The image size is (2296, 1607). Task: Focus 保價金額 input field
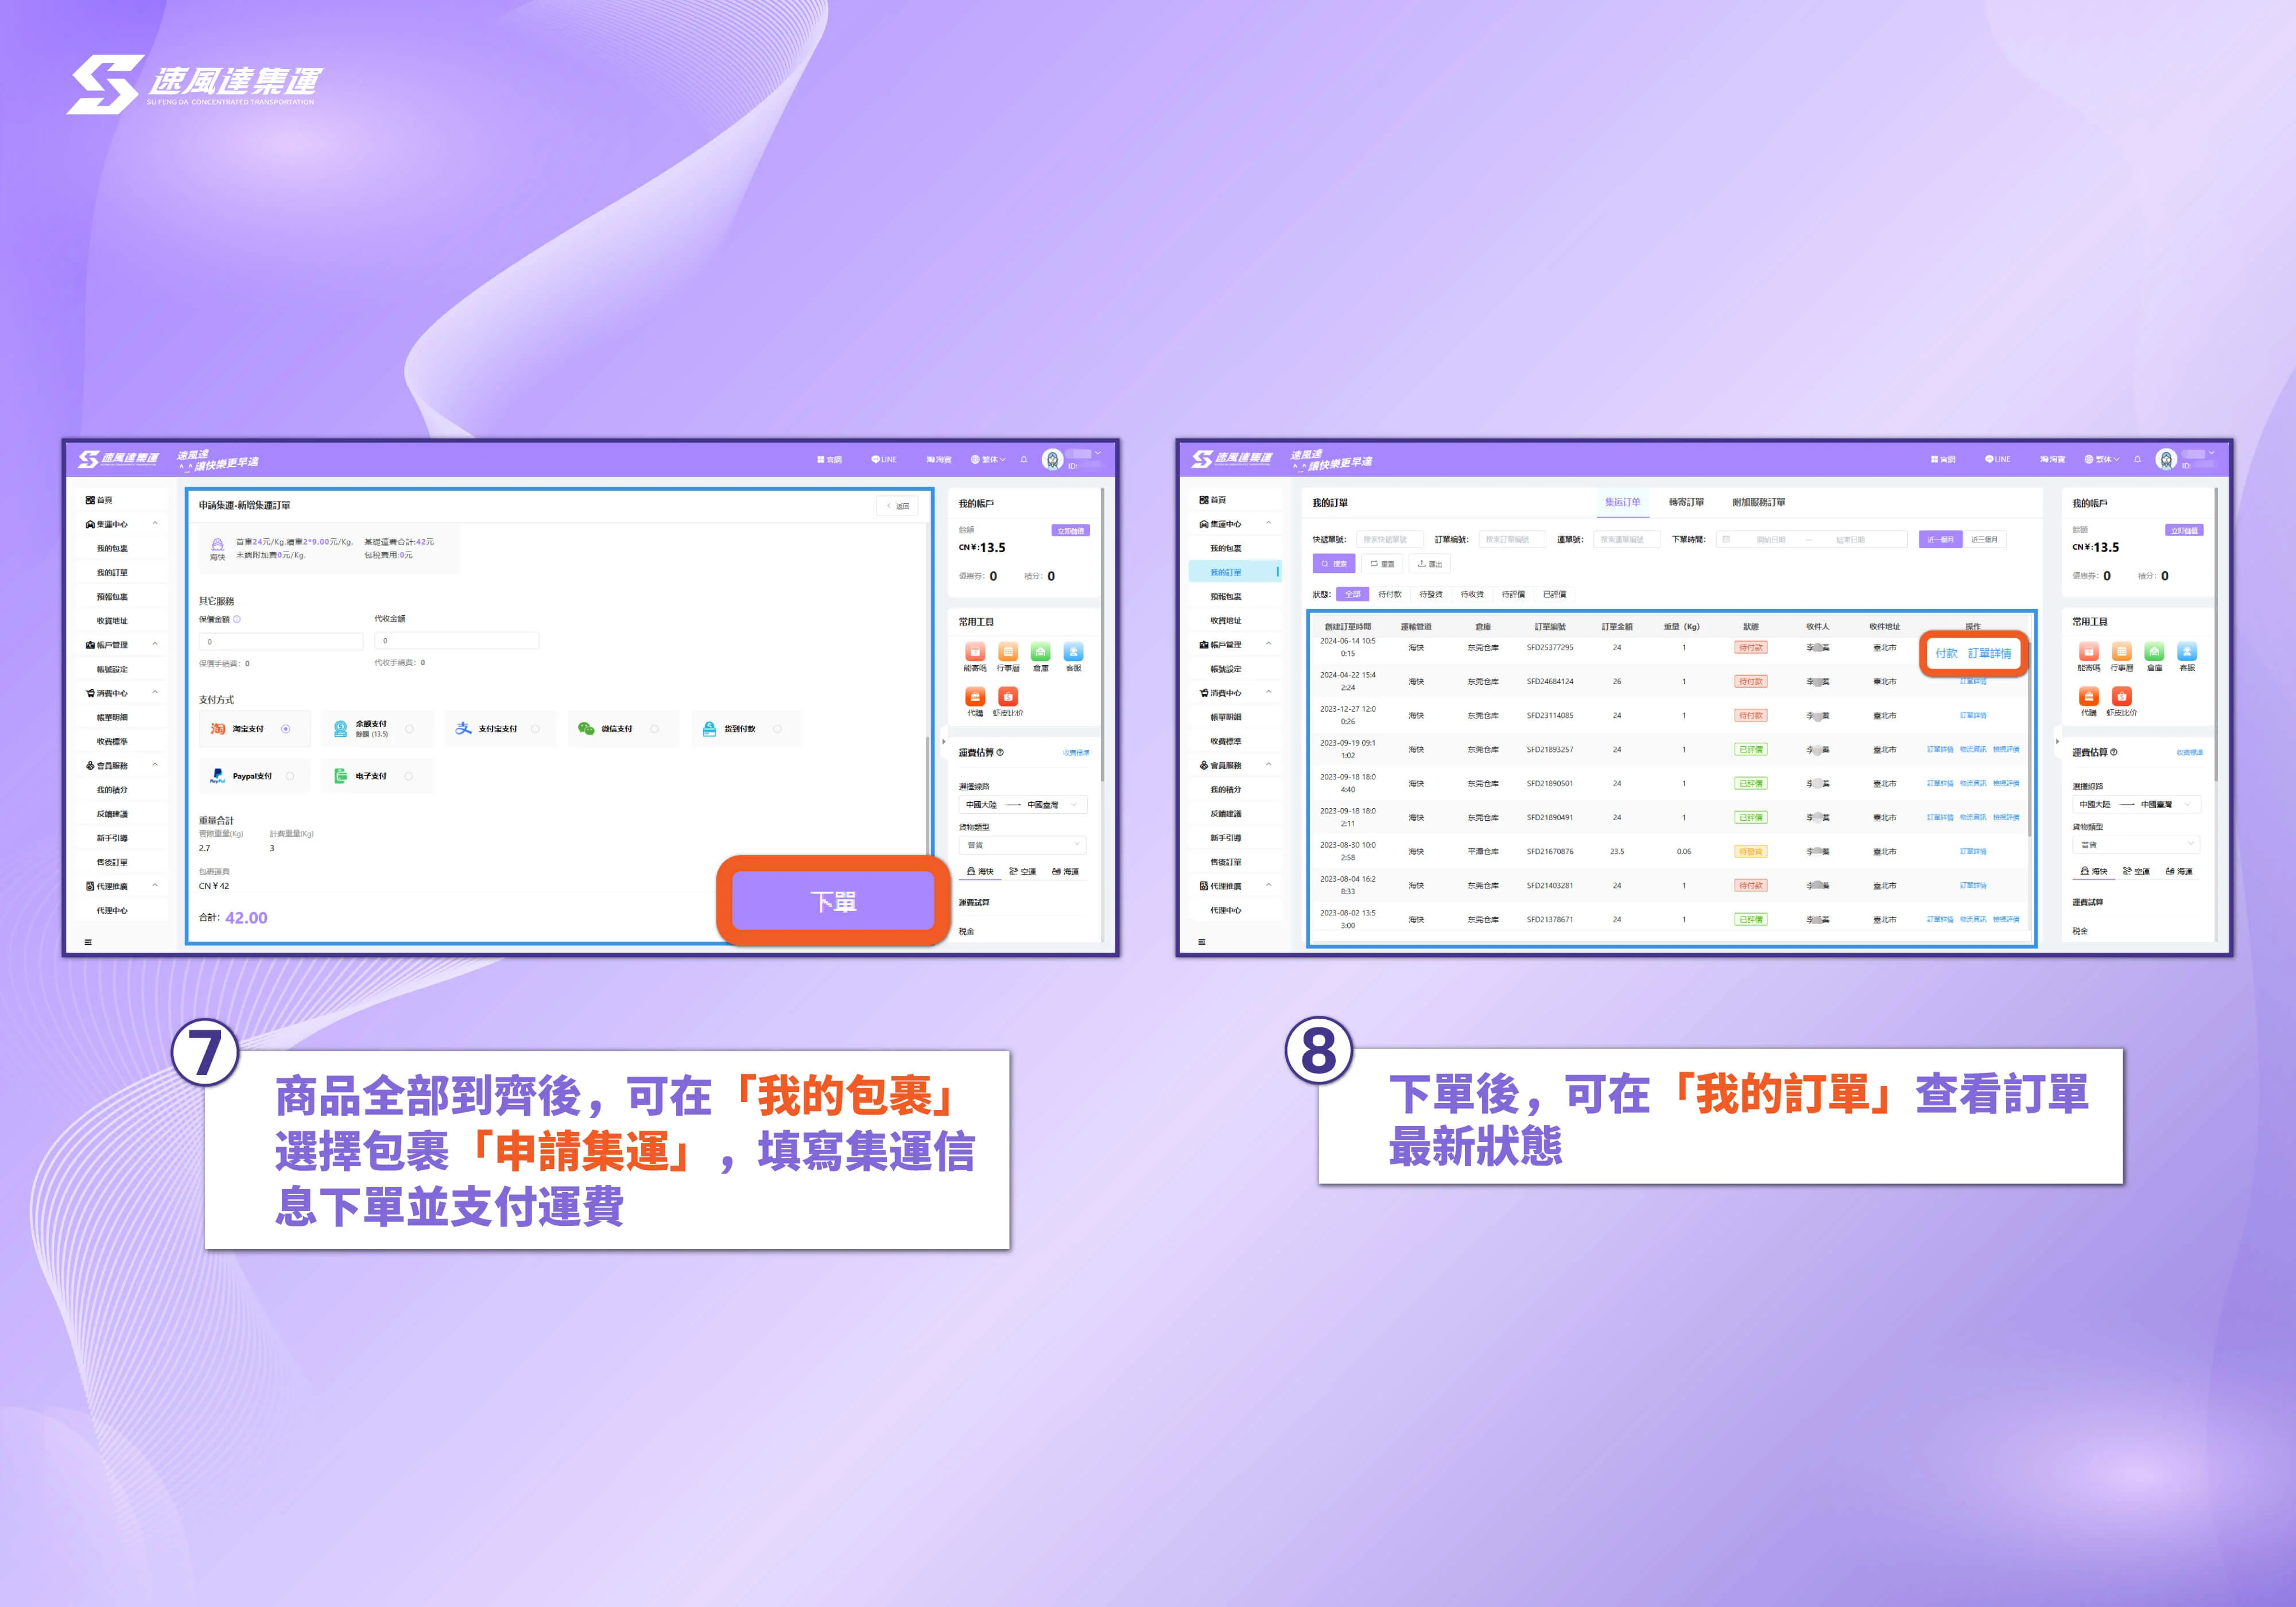(x=281, y=641)
